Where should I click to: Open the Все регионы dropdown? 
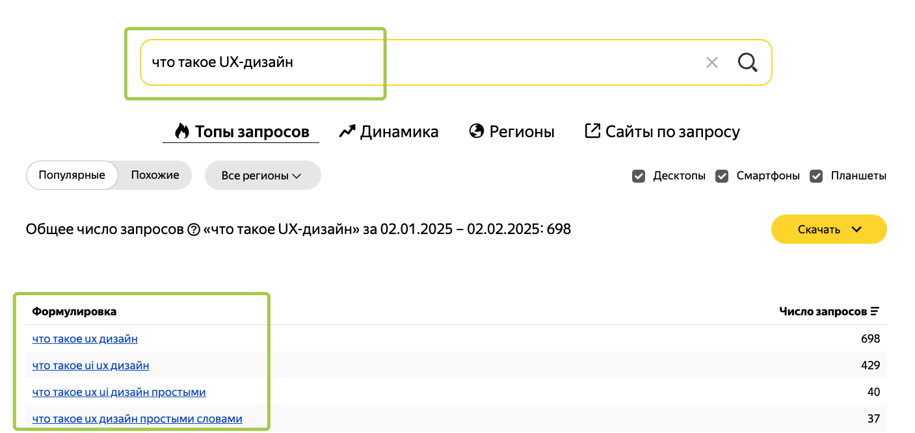coord(262,176)
